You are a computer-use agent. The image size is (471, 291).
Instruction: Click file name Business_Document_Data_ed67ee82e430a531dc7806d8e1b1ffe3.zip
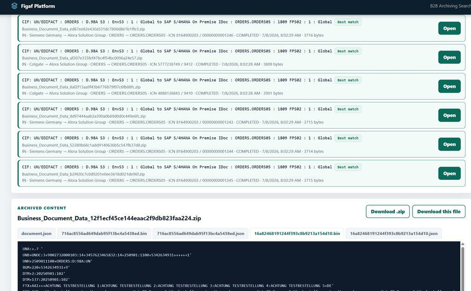click(83, 29)
